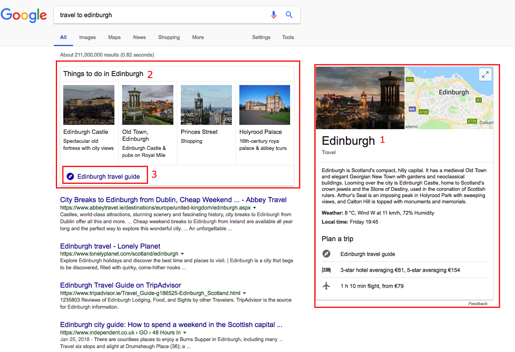
Task: Expand the Edinburgh map with arrows icon
Action: (485, 75)
